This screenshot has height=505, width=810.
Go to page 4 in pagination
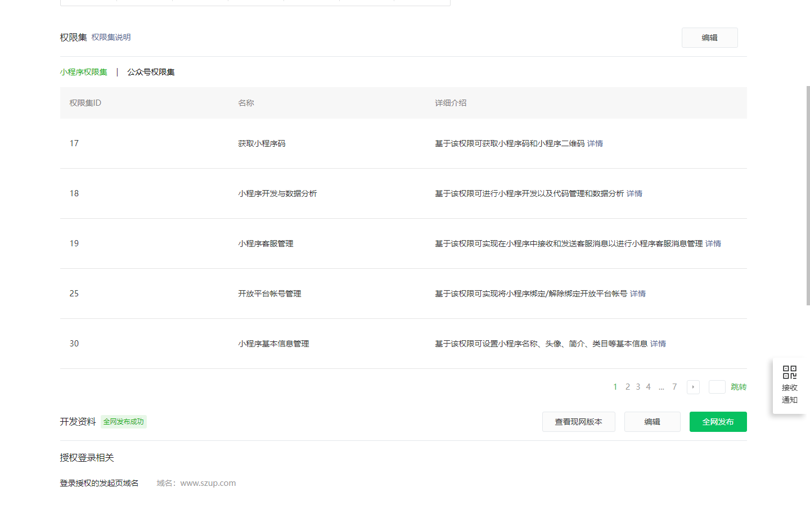click(649, 387)
